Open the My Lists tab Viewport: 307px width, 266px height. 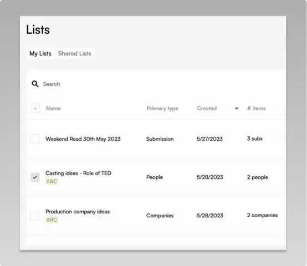(x=40, y=53)
